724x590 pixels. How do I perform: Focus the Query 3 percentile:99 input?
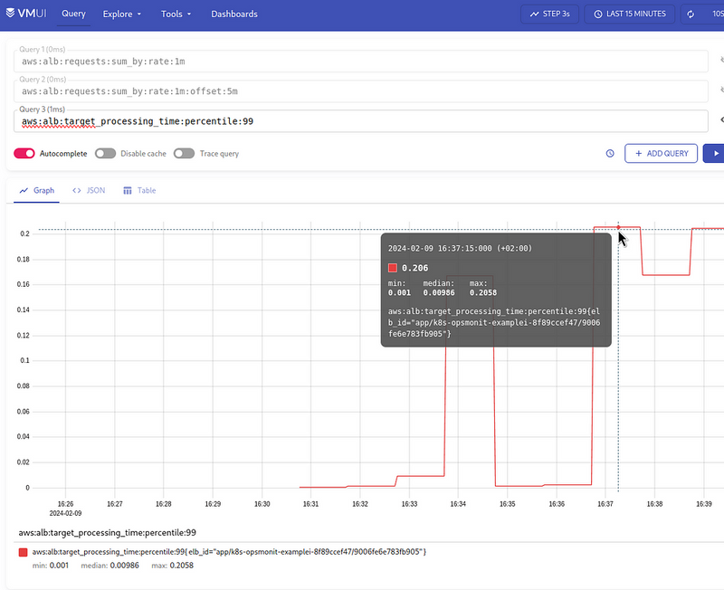360,121
